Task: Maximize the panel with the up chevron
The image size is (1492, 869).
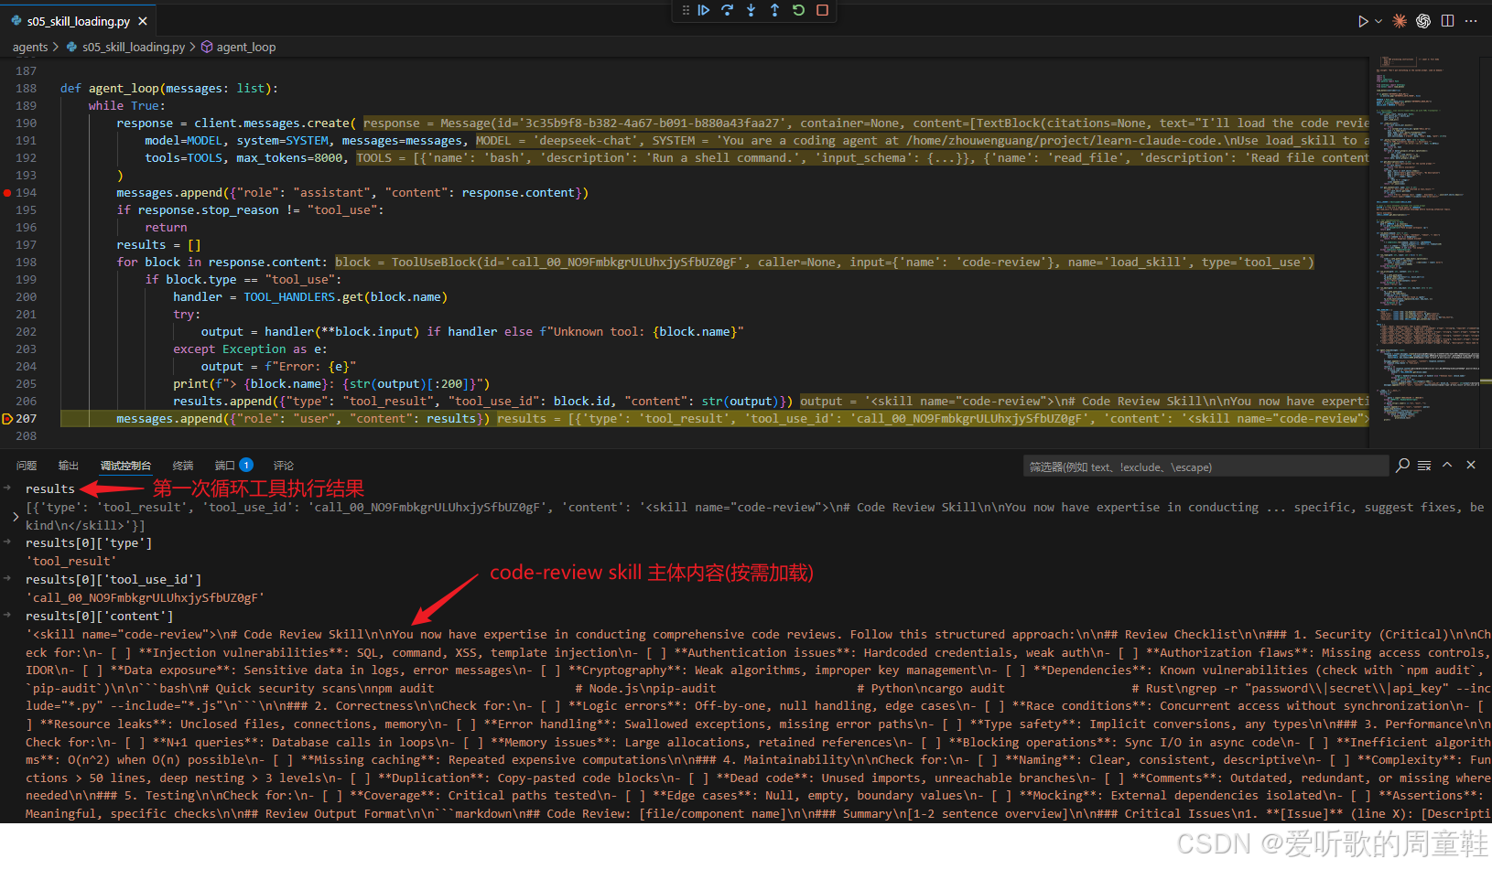Action: click(x=1447, y=466)
